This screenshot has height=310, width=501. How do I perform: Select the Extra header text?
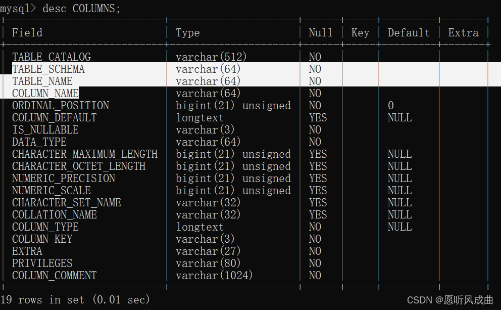tap(463, 33)
